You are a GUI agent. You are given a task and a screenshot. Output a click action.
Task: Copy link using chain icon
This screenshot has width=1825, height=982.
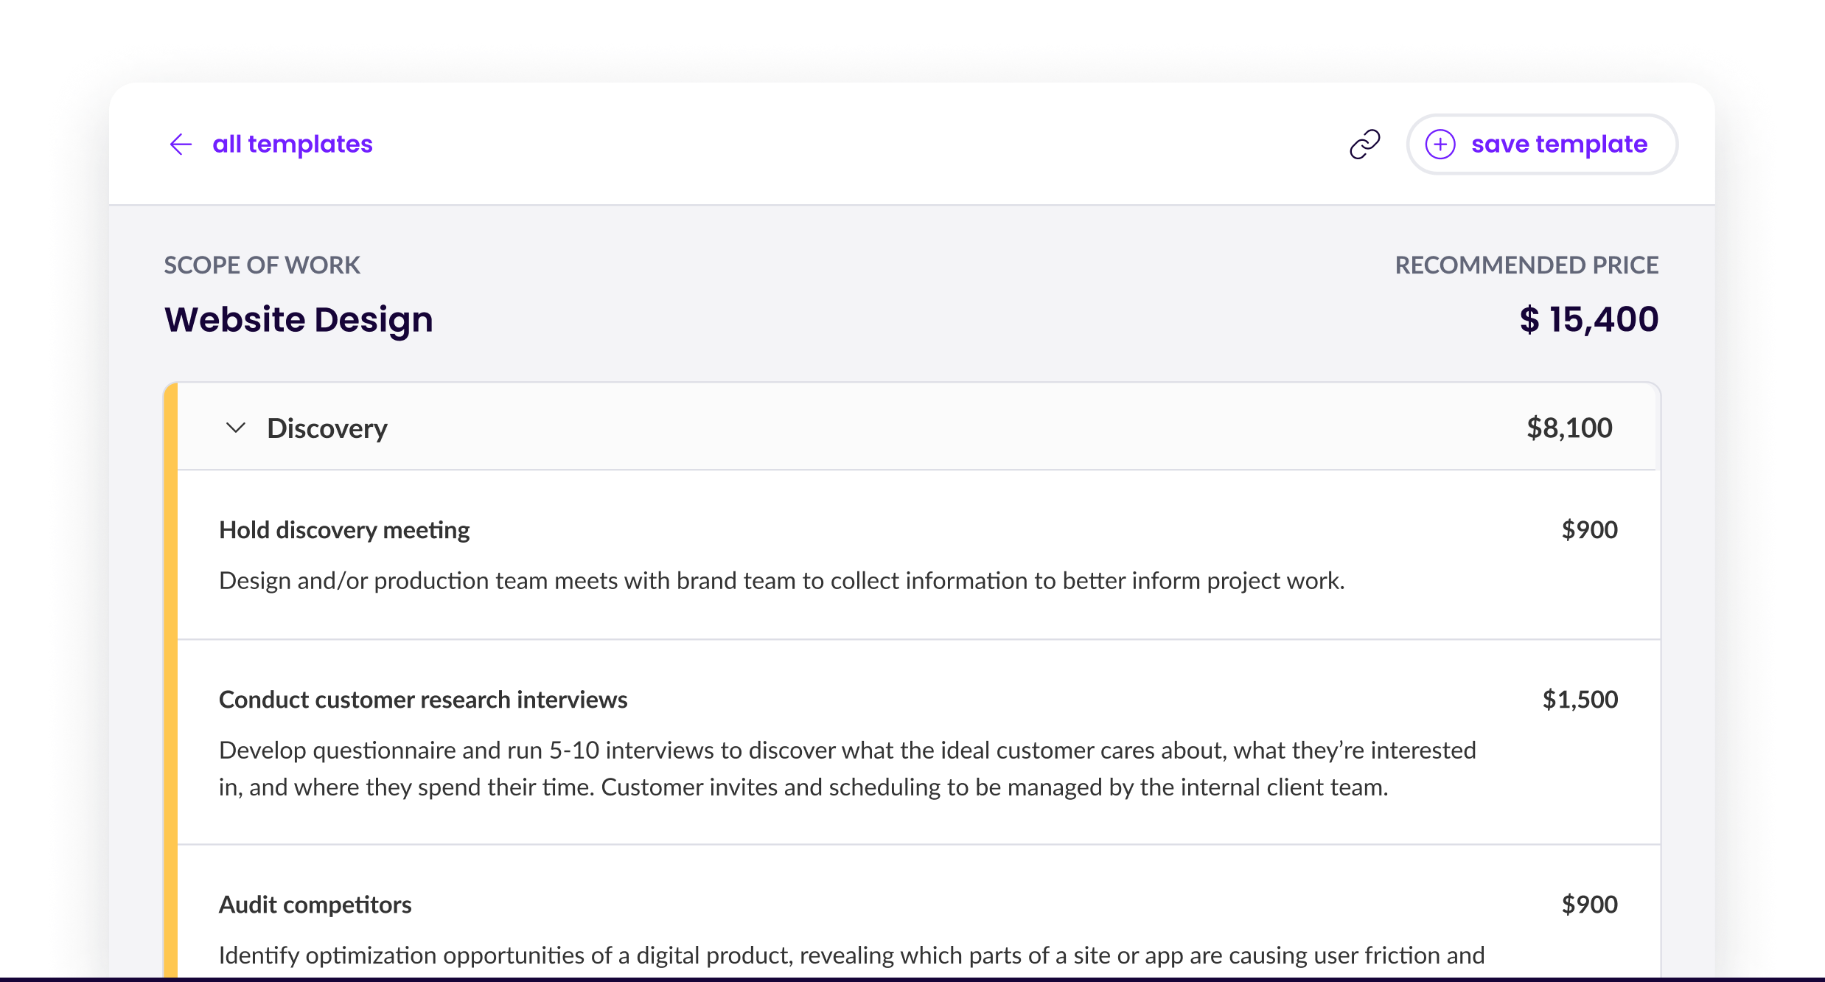[x=1364, y=144]
